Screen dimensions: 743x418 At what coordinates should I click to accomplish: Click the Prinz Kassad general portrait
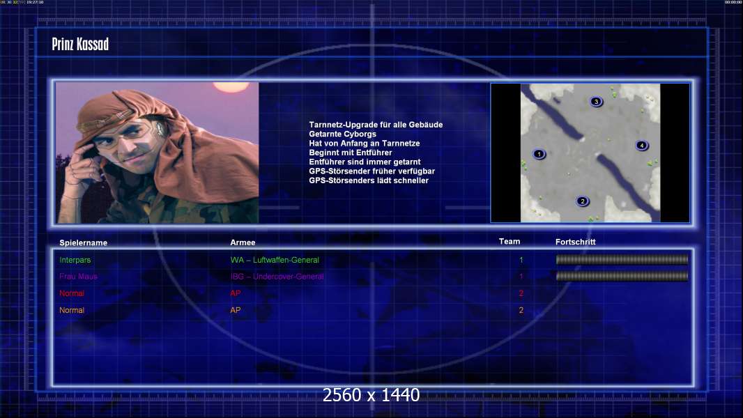pos(157,153)
